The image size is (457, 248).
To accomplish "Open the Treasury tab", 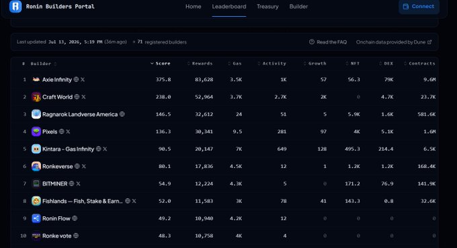I will tap(267, 7).
